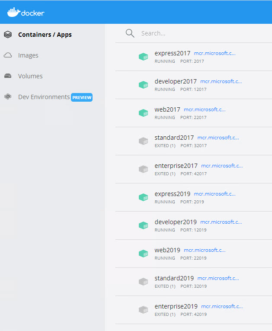Click standard2019 gray container icon
Image resolution: width=272 pixels, height=331 pixels.
tap(143, 281)
